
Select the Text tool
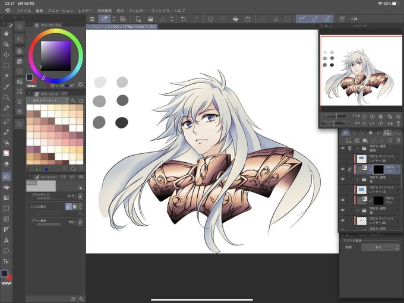(x=6, y=241)
